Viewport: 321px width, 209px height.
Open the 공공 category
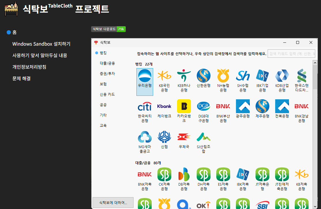103,105
